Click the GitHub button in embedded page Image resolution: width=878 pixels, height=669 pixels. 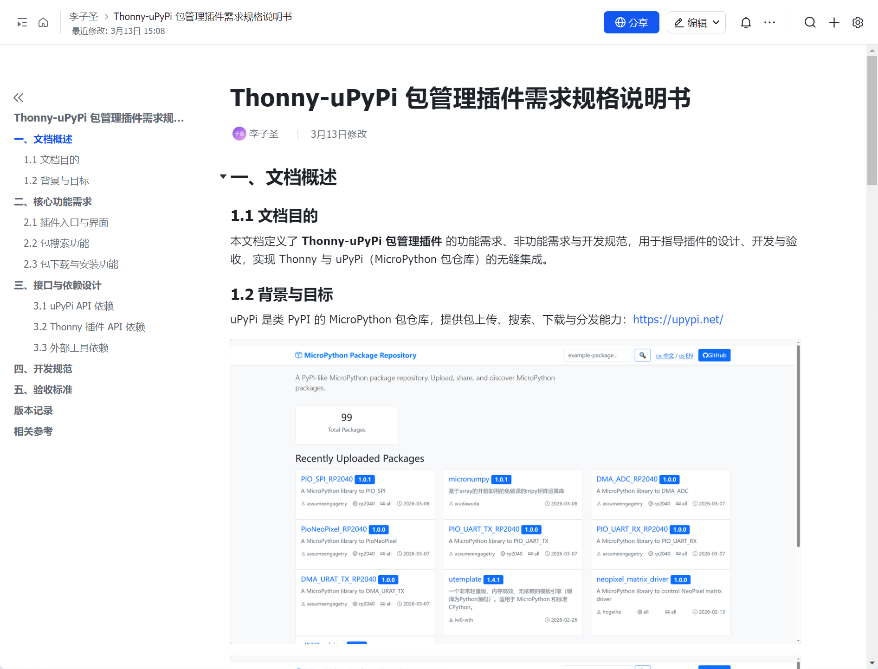714,355
